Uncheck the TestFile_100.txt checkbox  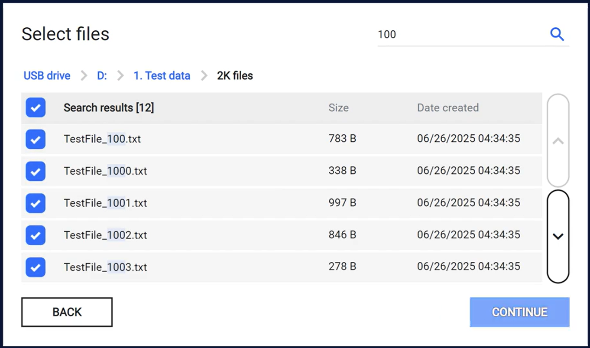click(36, 139)
